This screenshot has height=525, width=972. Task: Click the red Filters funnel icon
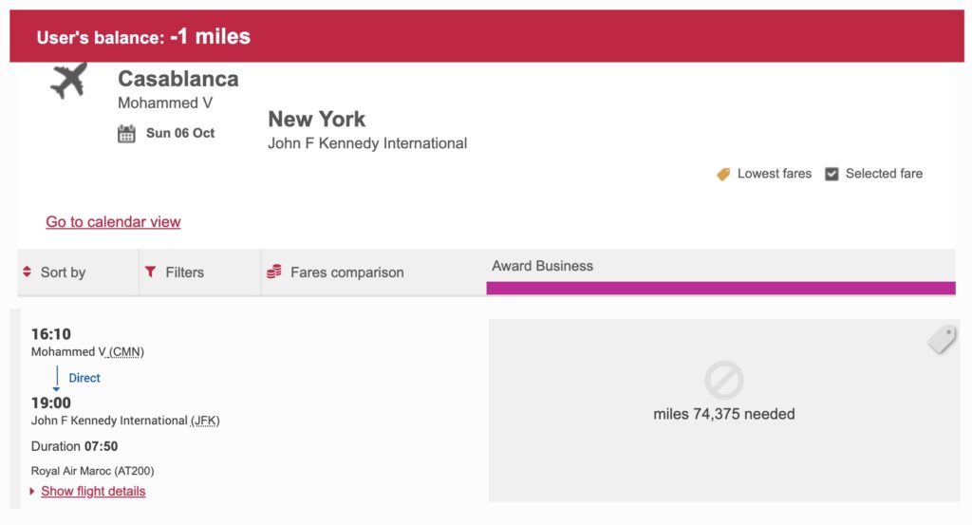pyautogui.click(x=150, y=272)
